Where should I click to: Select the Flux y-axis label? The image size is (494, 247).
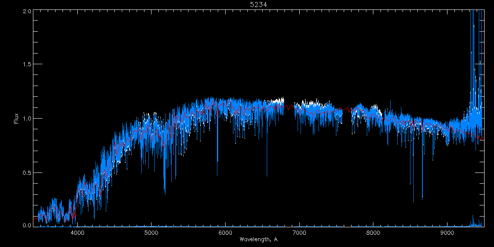[x=16, y=118]
